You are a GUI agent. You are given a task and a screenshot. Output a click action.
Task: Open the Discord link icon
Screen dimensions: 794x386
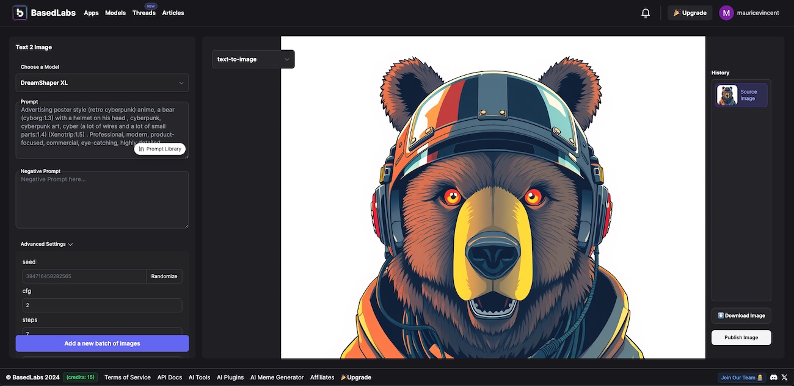[774, 377]
